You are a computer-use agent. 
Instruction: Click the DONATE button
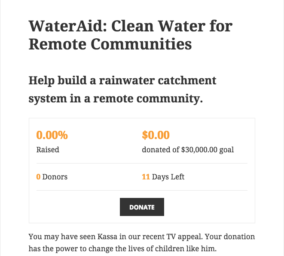(x=142, y=207)
